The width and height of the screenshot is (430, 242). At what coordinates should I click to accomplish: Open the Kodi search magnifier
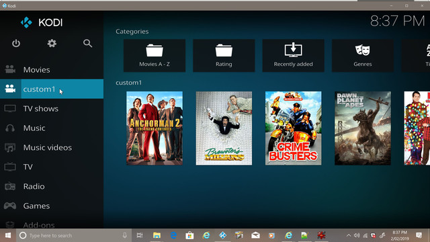(87, 43)
